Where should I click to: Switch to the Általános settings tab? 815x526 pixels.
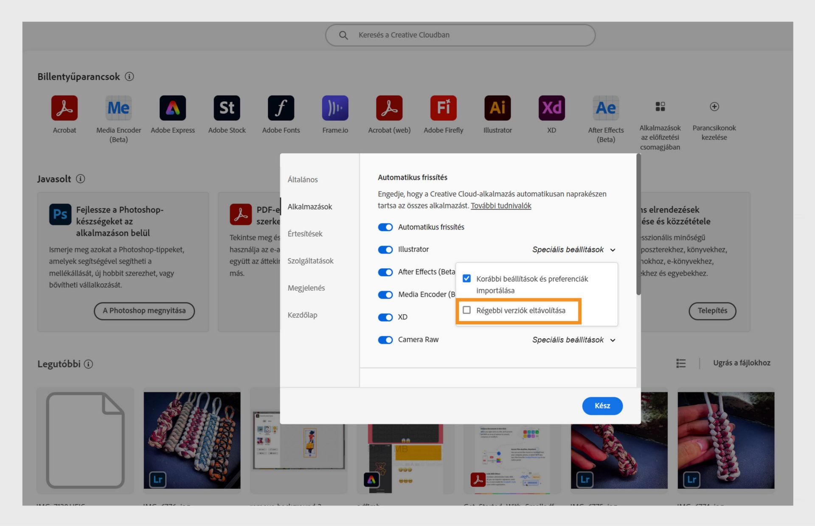pyautogui.click(x=303, y=179)
